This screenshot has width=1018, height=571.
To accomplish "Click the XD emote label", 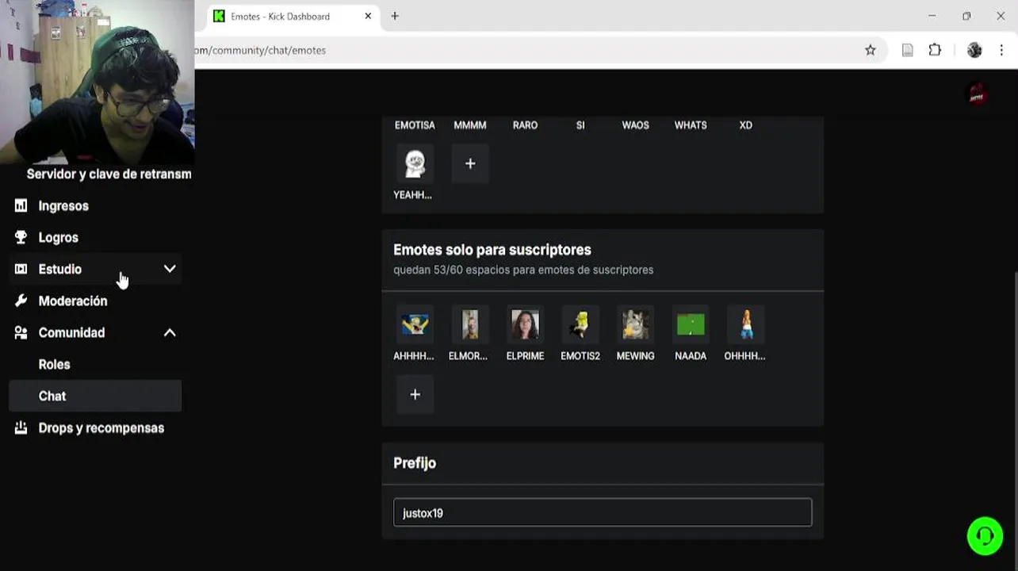I will tap(745, 125).
